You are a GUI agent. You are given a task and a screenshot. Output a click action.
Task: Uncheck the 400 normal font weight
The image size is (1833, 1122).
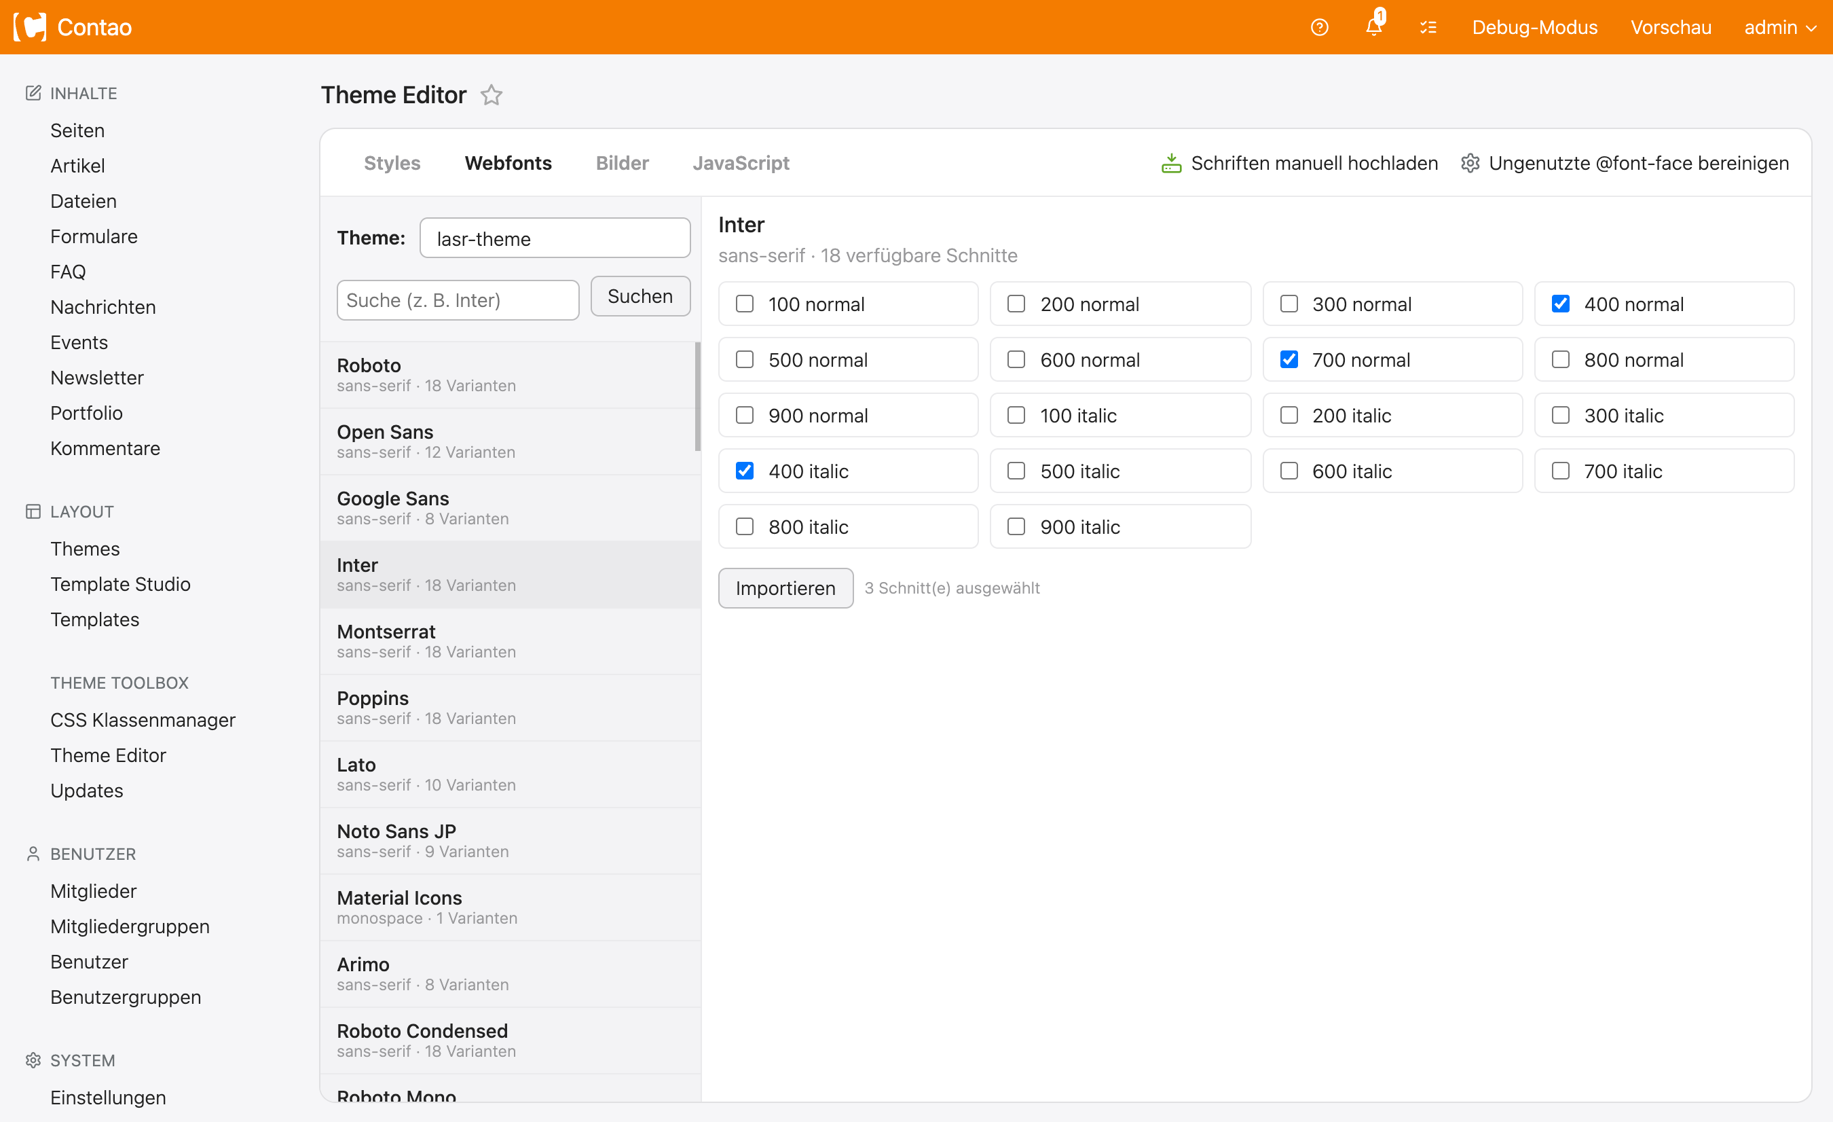click(1560, 304)
